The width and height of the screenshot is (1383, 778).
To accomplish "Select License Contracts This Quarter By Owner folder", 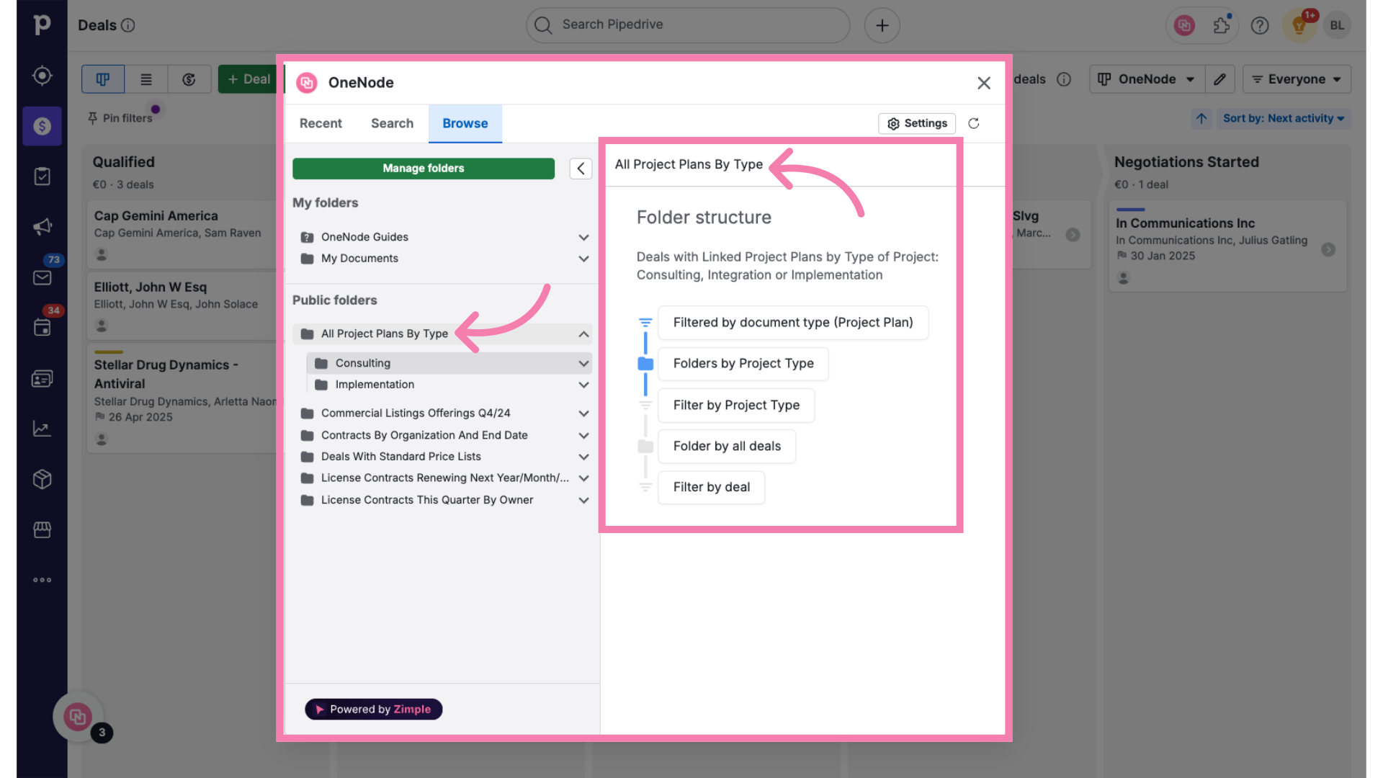I will 426,498.
